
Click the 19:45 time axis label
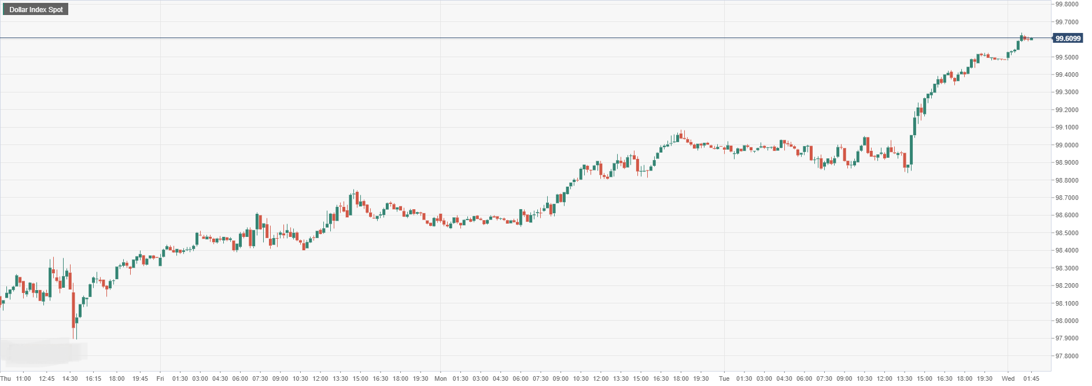point(140,378)
